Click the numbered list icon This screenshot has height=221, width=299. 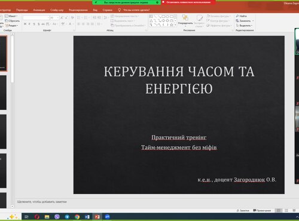86,18
